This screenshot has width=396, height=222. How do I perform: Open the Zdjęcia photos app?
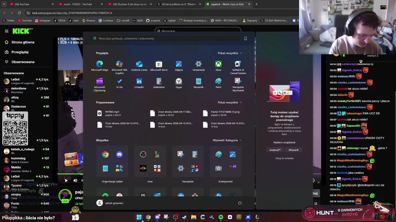pos(179,66)
